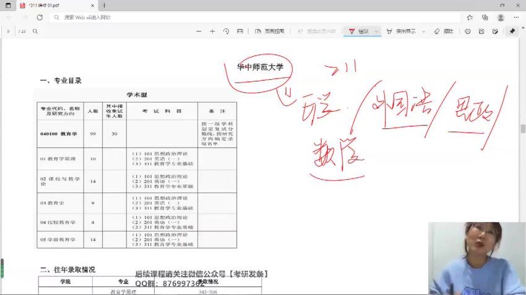This screenshot has height=295, width=526.
Task: Toggle fit to page width
Action: 240,31
